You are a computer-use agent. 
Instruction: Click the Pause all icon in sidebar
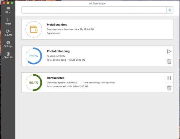click(8, 21)
